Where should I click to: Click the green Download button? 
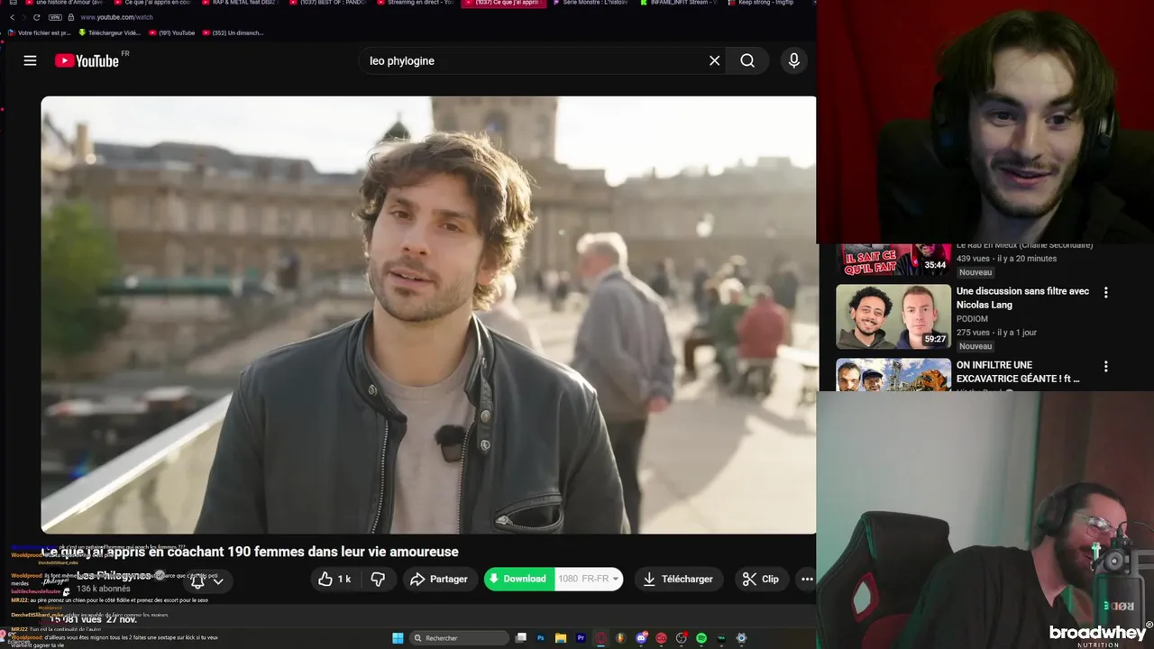tap(518, 579)
